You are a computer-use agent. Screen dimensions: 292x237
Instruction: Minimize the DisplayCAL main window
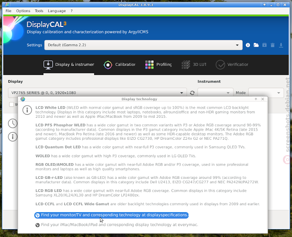271,5
